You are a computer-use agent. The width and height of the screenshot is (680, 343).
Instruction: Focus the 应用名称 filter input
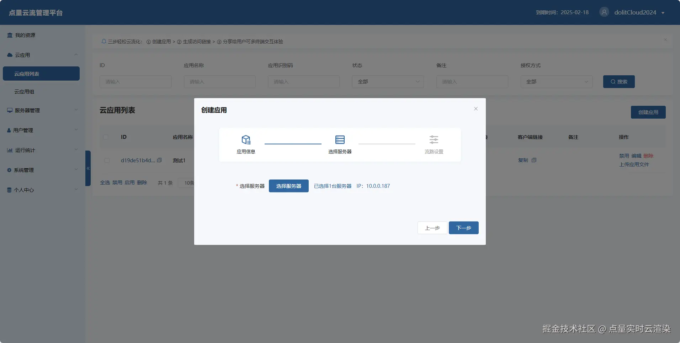click(x=220, y=82)
